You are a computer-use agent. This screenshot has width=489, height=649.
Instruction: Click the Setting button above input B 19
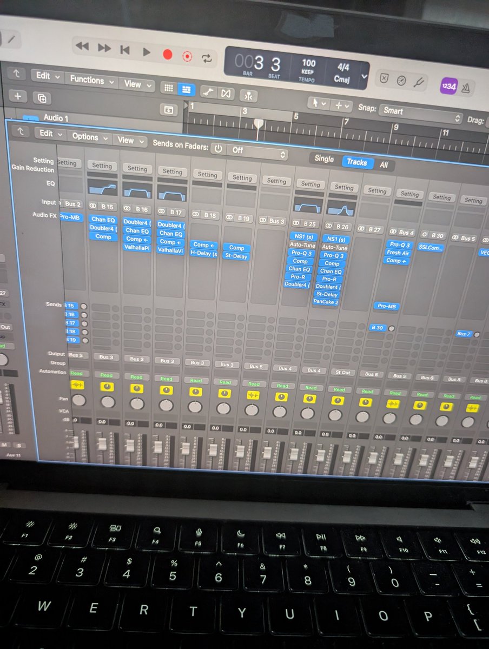pos(242,178)
